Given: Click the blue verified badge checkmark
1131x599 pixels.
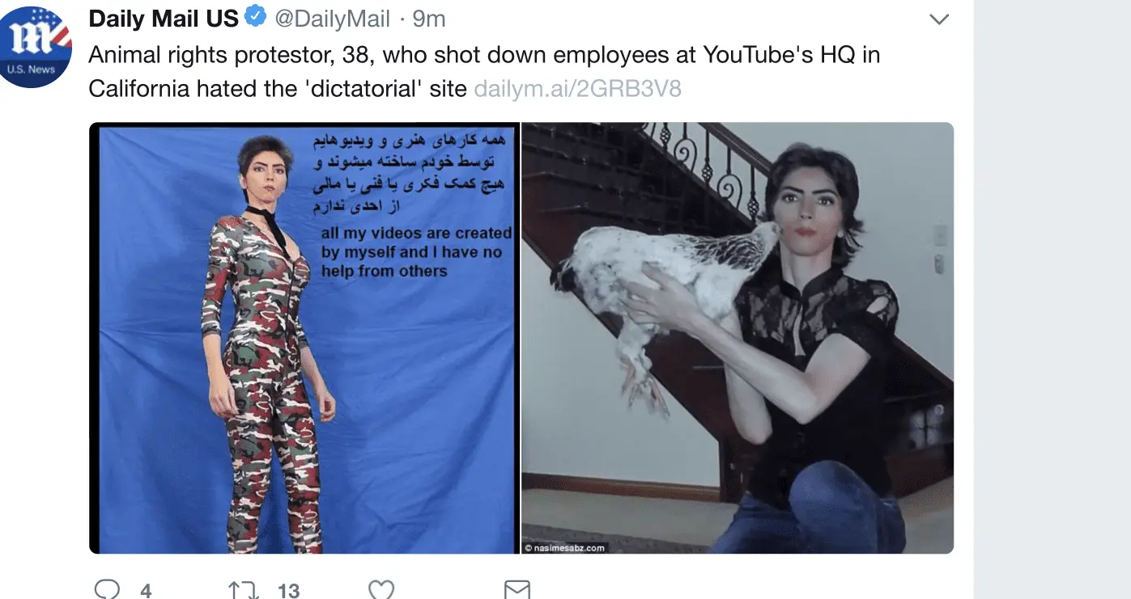Looking at the screenshot, I should click(256, 17).
